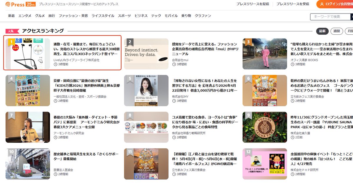Open rank 3 pink outfit photo thumbnail
353x183 pixels.
(265, 54)
